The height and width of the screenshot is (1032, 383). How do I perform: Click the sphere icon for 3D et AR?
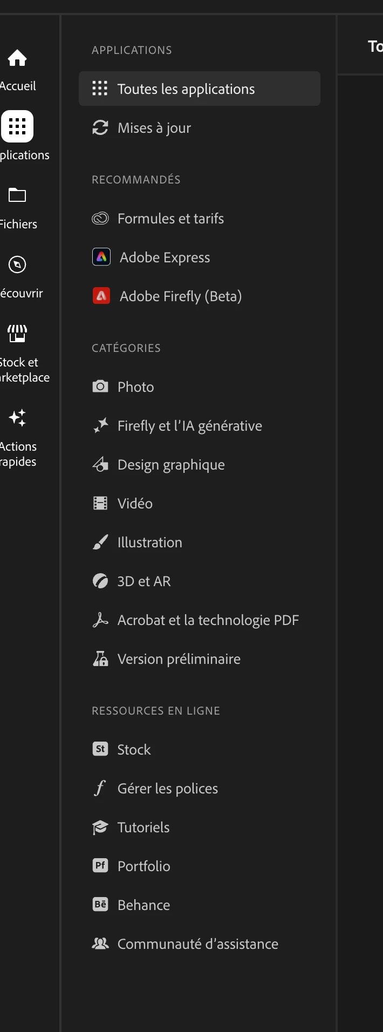tap(100, 581)
